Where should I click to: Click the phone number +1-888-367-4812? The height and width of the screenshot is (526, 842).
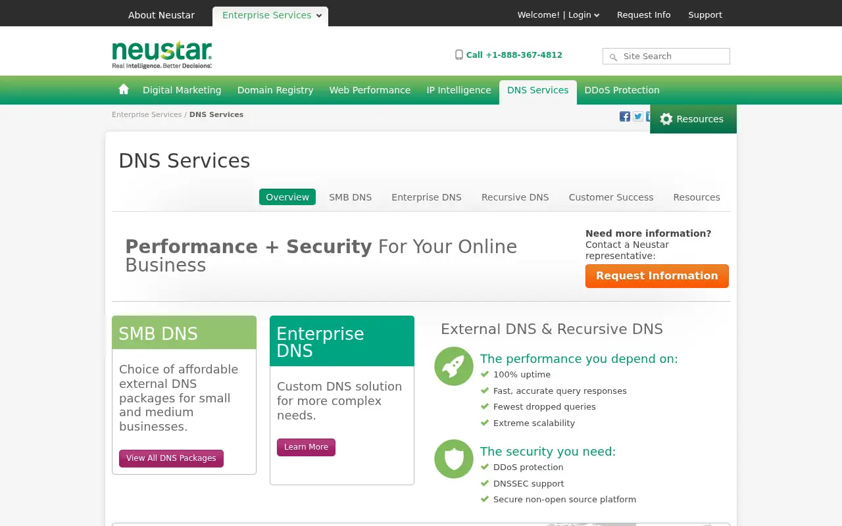click(524, 55)
